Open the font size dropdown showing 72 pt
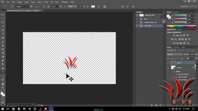Viewport: 198px width, 111px height. tap(61, 6)
